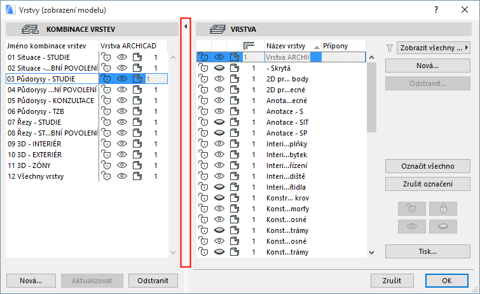
Task: Click Označit všechno button
Action: coord(428,166)
